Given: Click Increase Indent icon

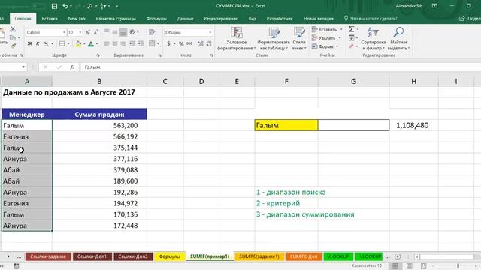Looking at the screenshot, I should [x=141, y=44].
